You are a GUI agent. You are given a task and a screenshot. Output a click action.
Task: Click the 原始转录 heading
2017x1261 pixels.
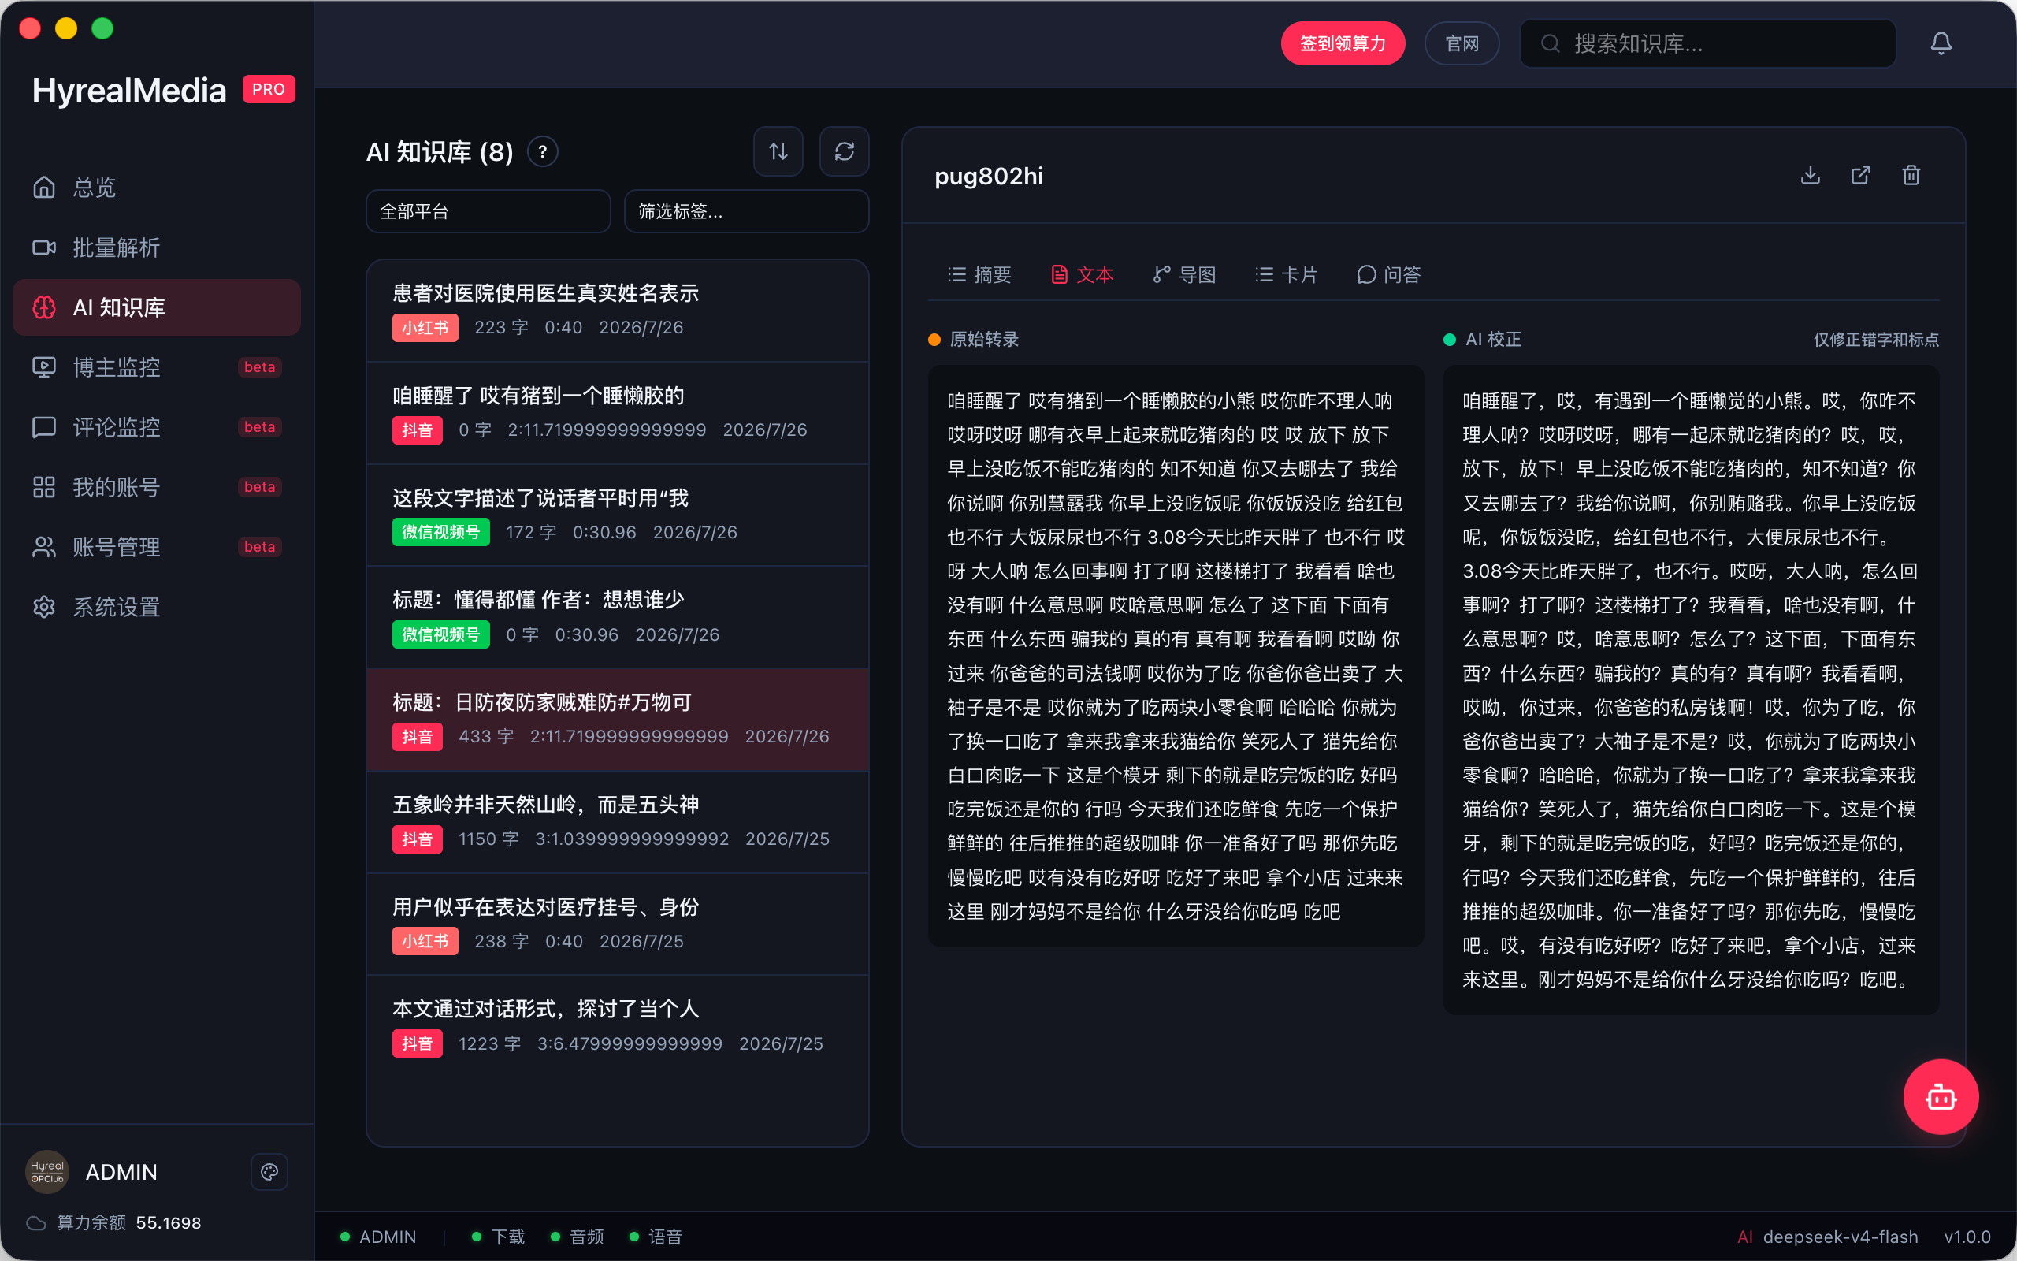984,340
